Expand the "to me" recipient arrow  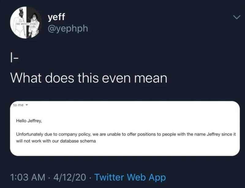27,105
